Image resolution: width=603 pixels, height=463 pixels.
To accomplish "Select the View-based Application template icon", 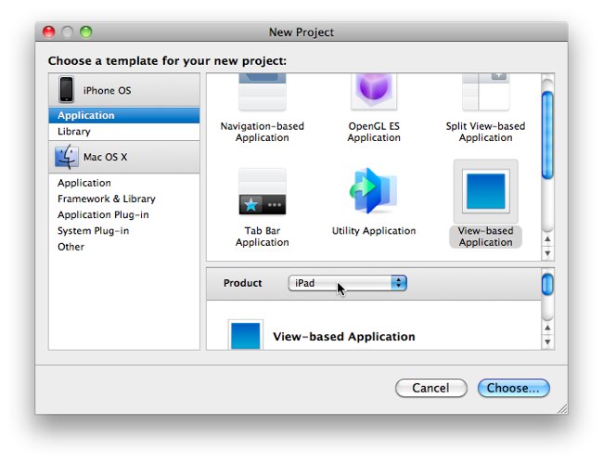I will coord(486,191).
